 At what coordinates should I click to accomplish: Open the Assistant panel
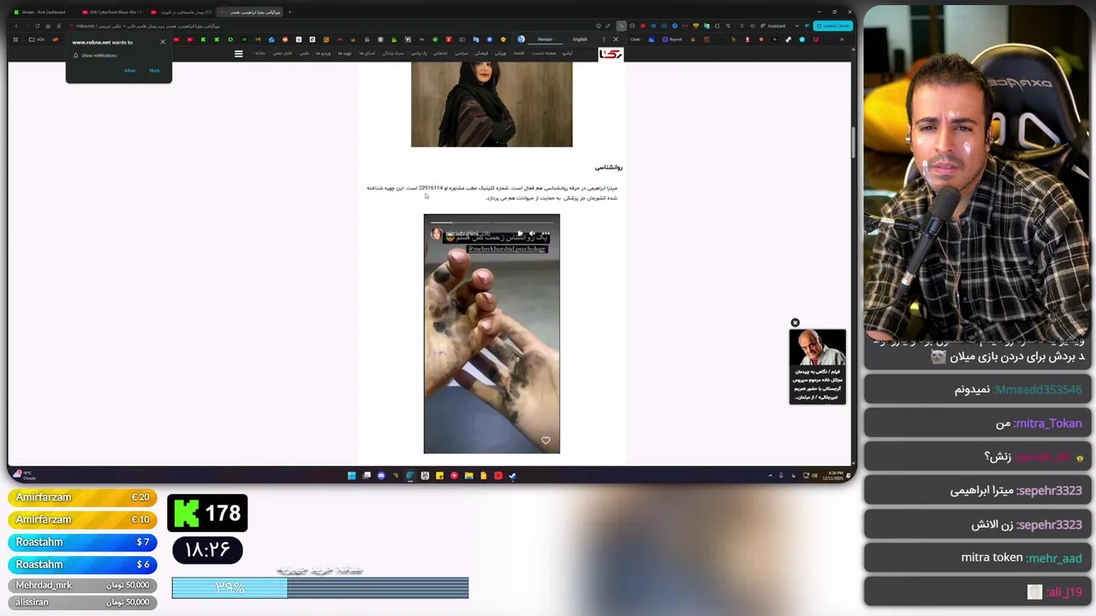(775, 26)
